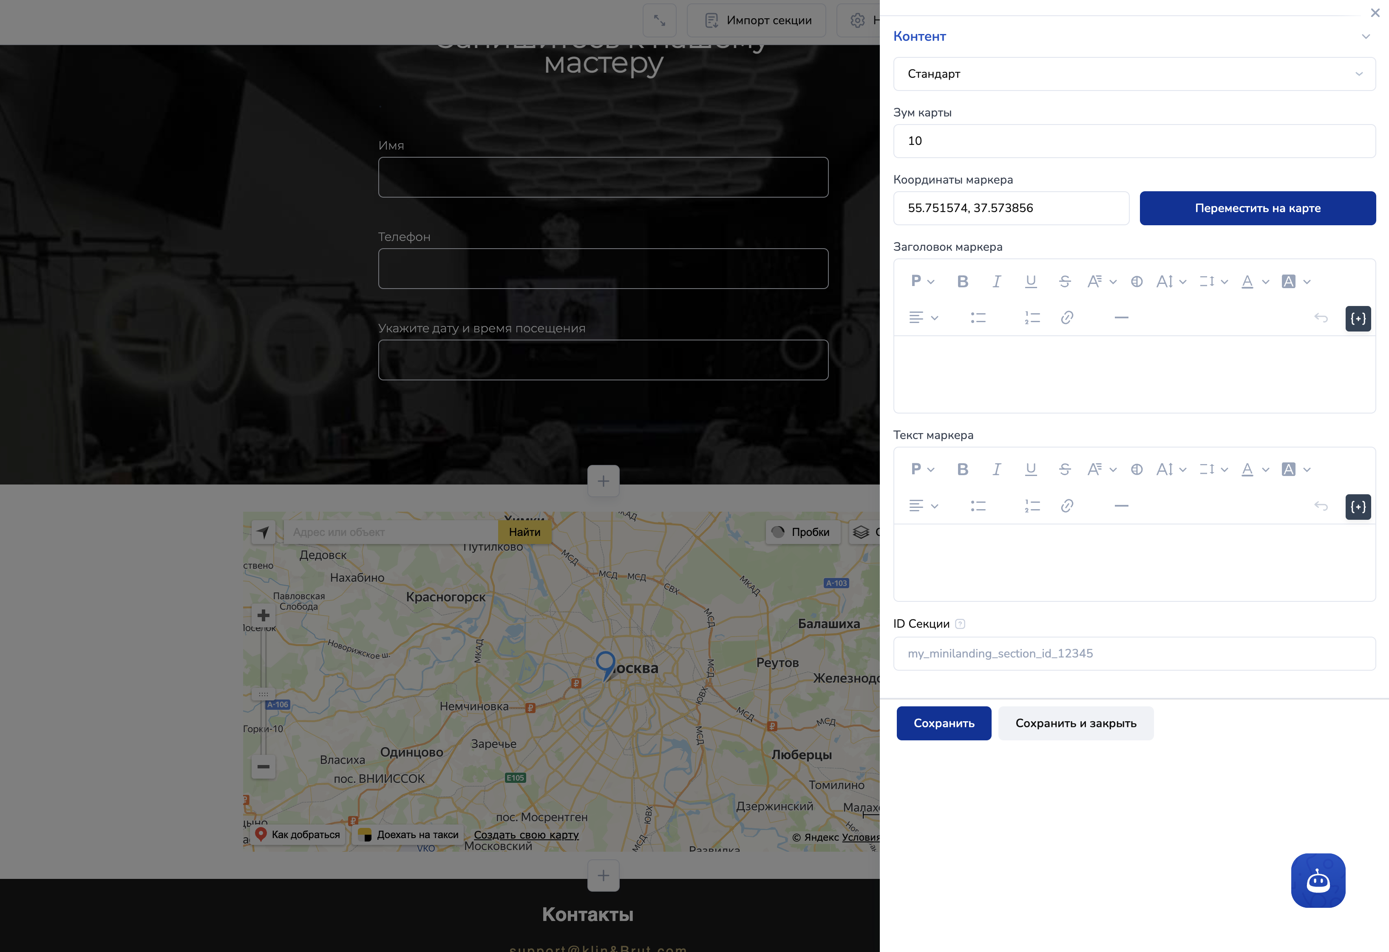Viewport: 1389px width, 952px height.
Task: Insert horizontal line in marker text editor
Action: 1121,506
